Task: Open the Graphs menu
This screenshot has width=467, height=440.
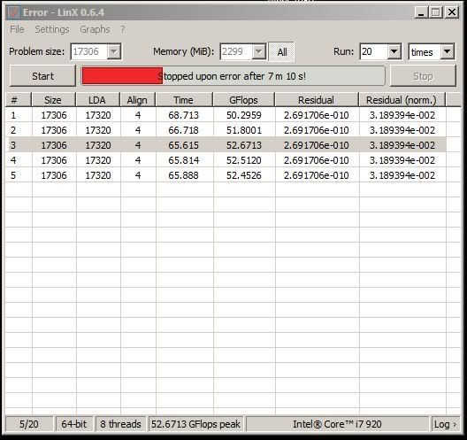Action: 95,29
